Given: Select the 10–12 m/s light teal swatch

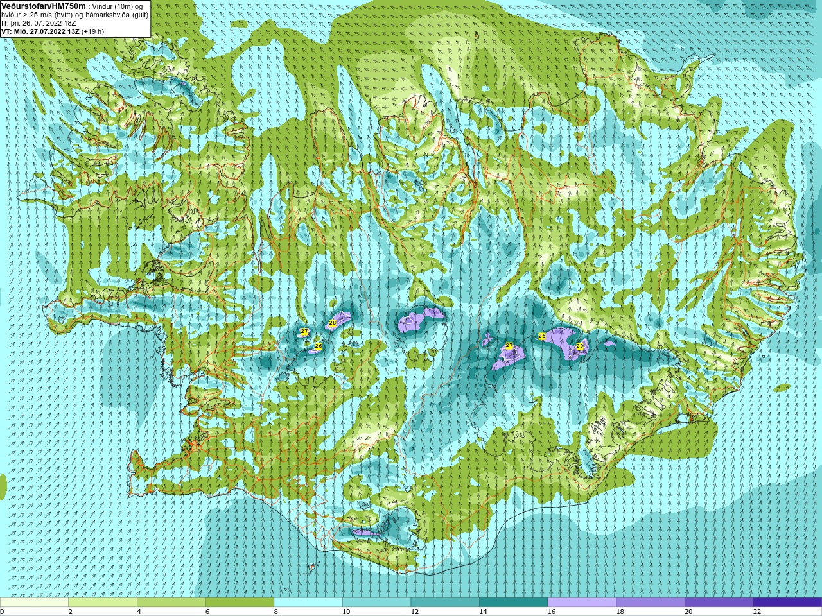Looking at the screenshot, I should [376, 603].
